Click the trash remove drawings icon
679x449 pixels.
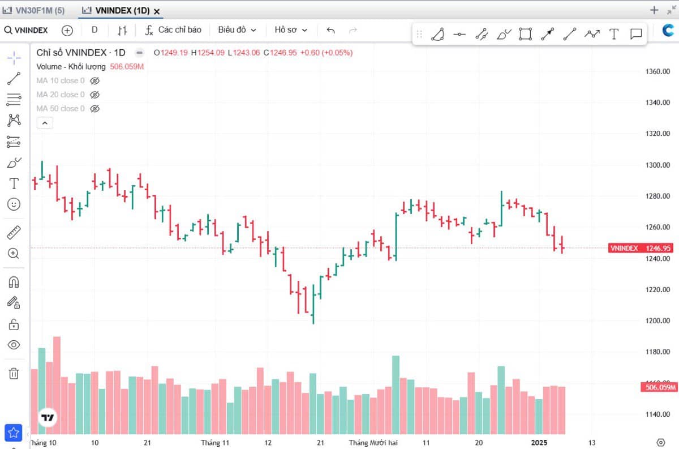pos(14,373)
